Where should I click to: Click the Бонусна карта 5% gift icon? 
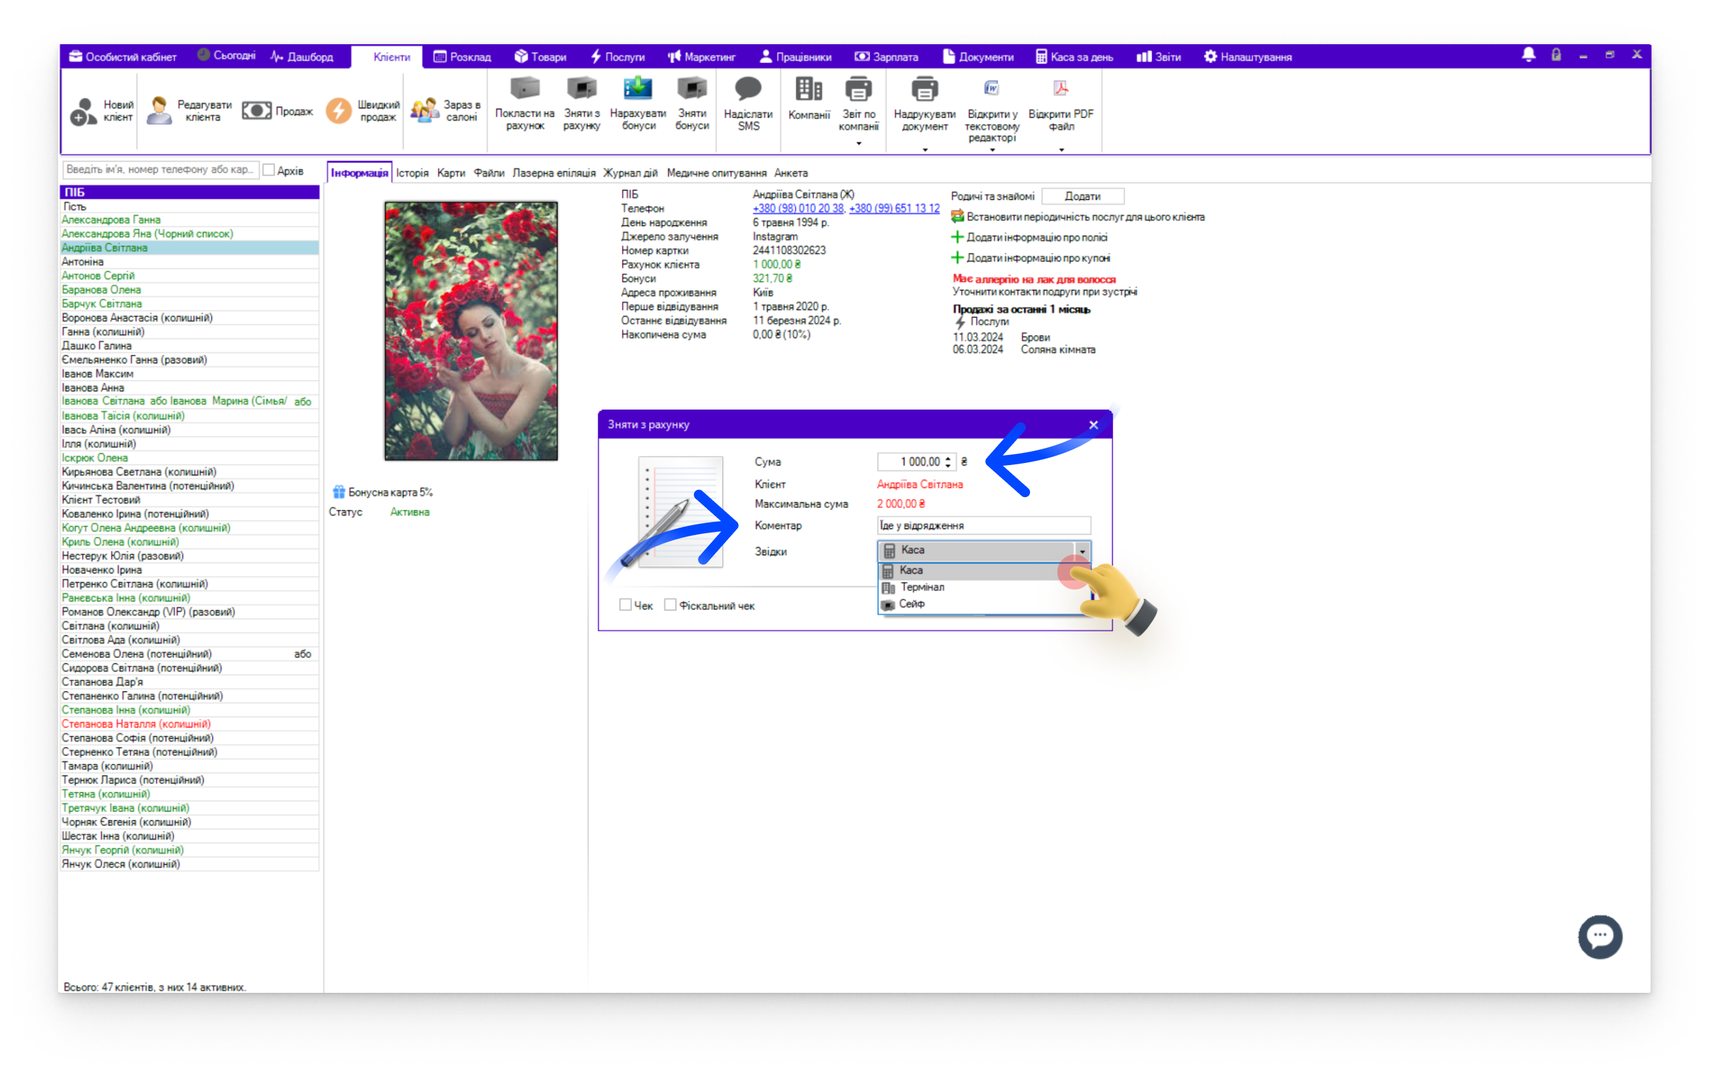click(x=339, y=491)
